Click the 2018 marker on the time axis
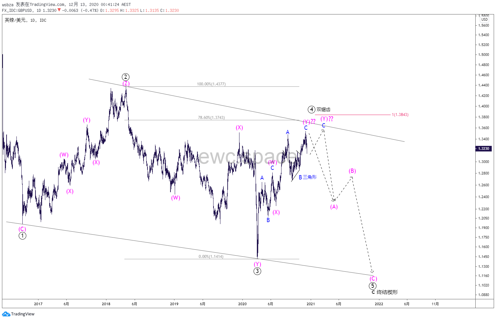The width and height of the screenshot is (496, 320). pos(106,304)
